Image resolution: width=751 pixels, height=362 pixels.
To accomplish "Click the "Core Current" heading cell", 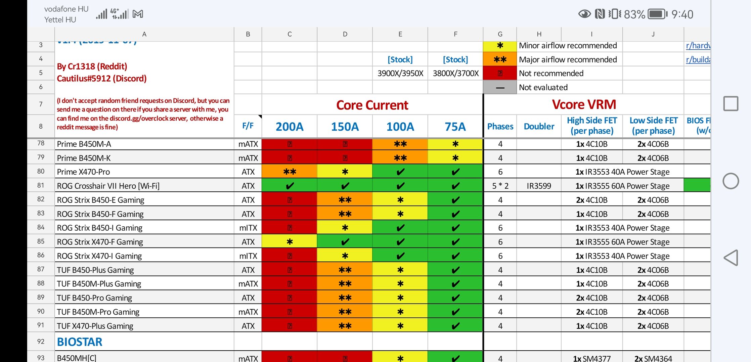I will tap(372, 105).
